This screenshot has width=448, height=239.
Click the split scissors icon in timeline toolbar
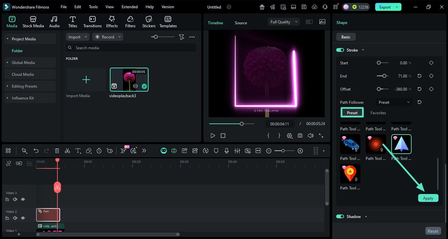(67, 151)
